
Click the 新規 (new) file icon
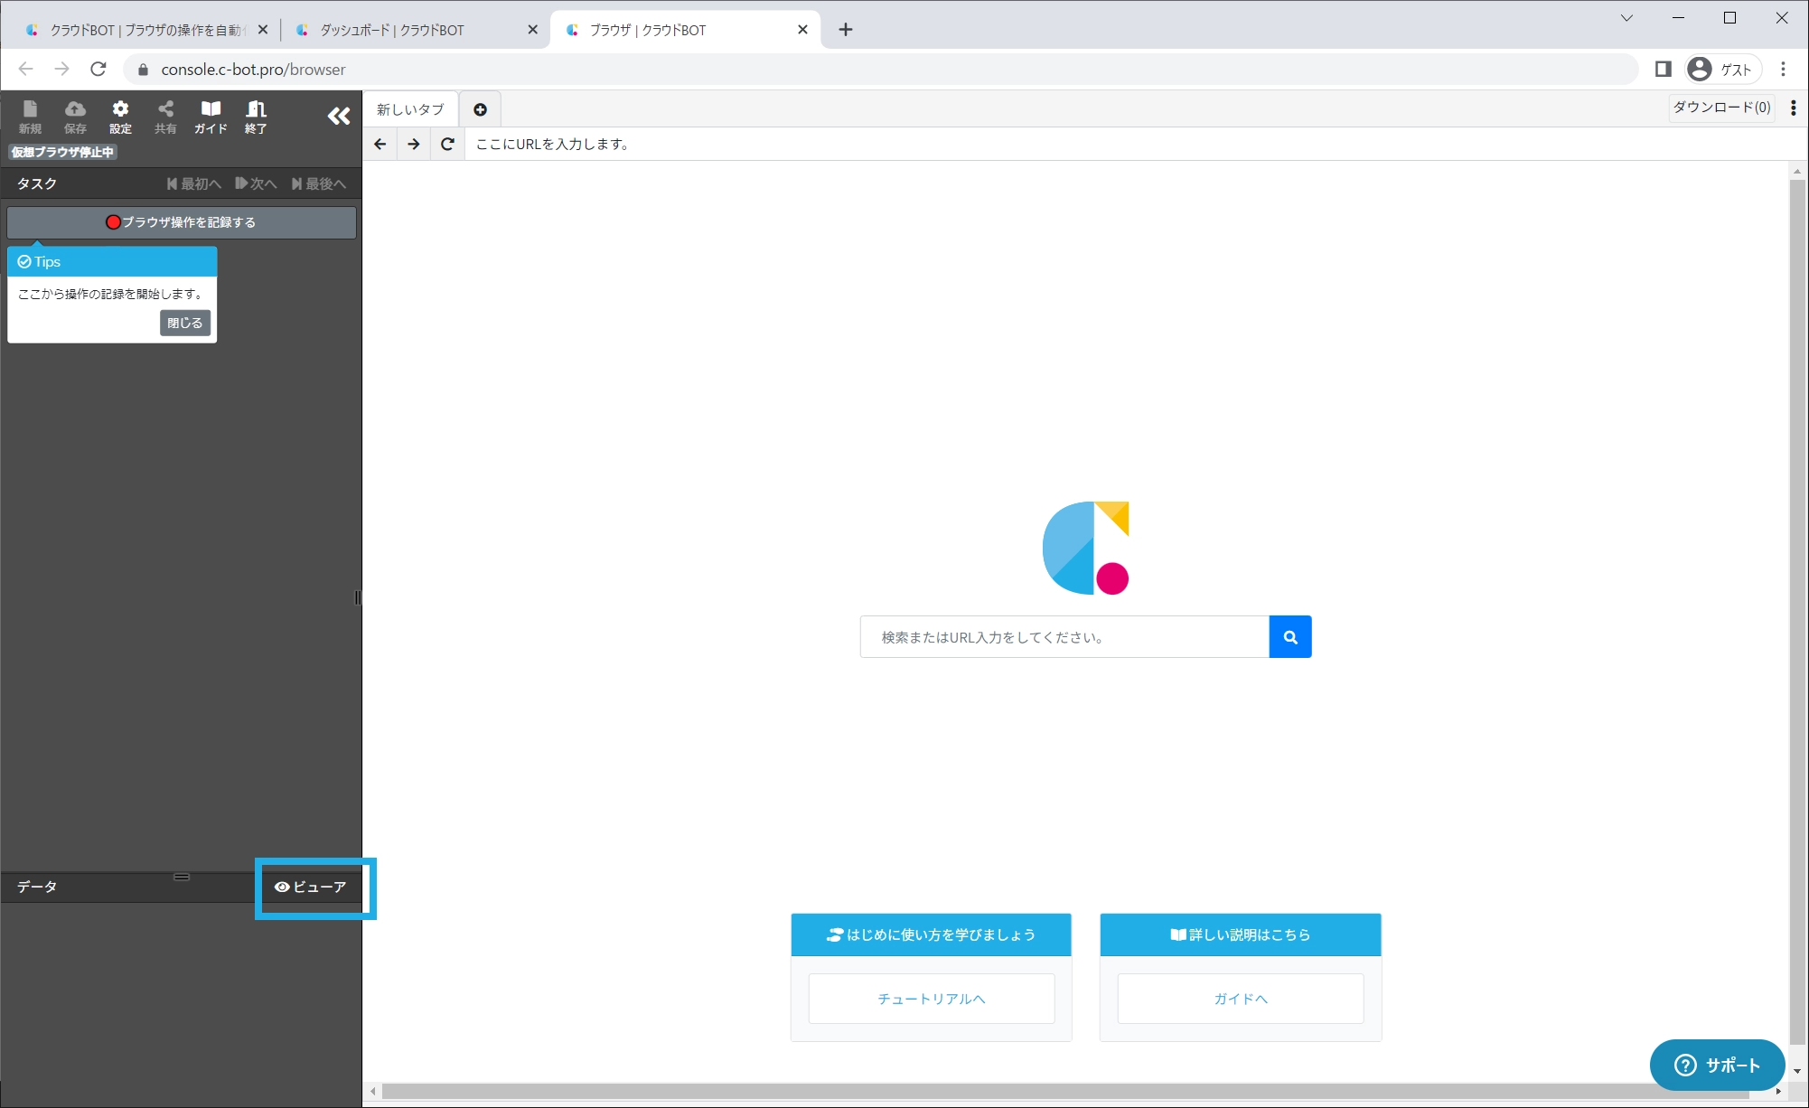(x=30, y=117)
